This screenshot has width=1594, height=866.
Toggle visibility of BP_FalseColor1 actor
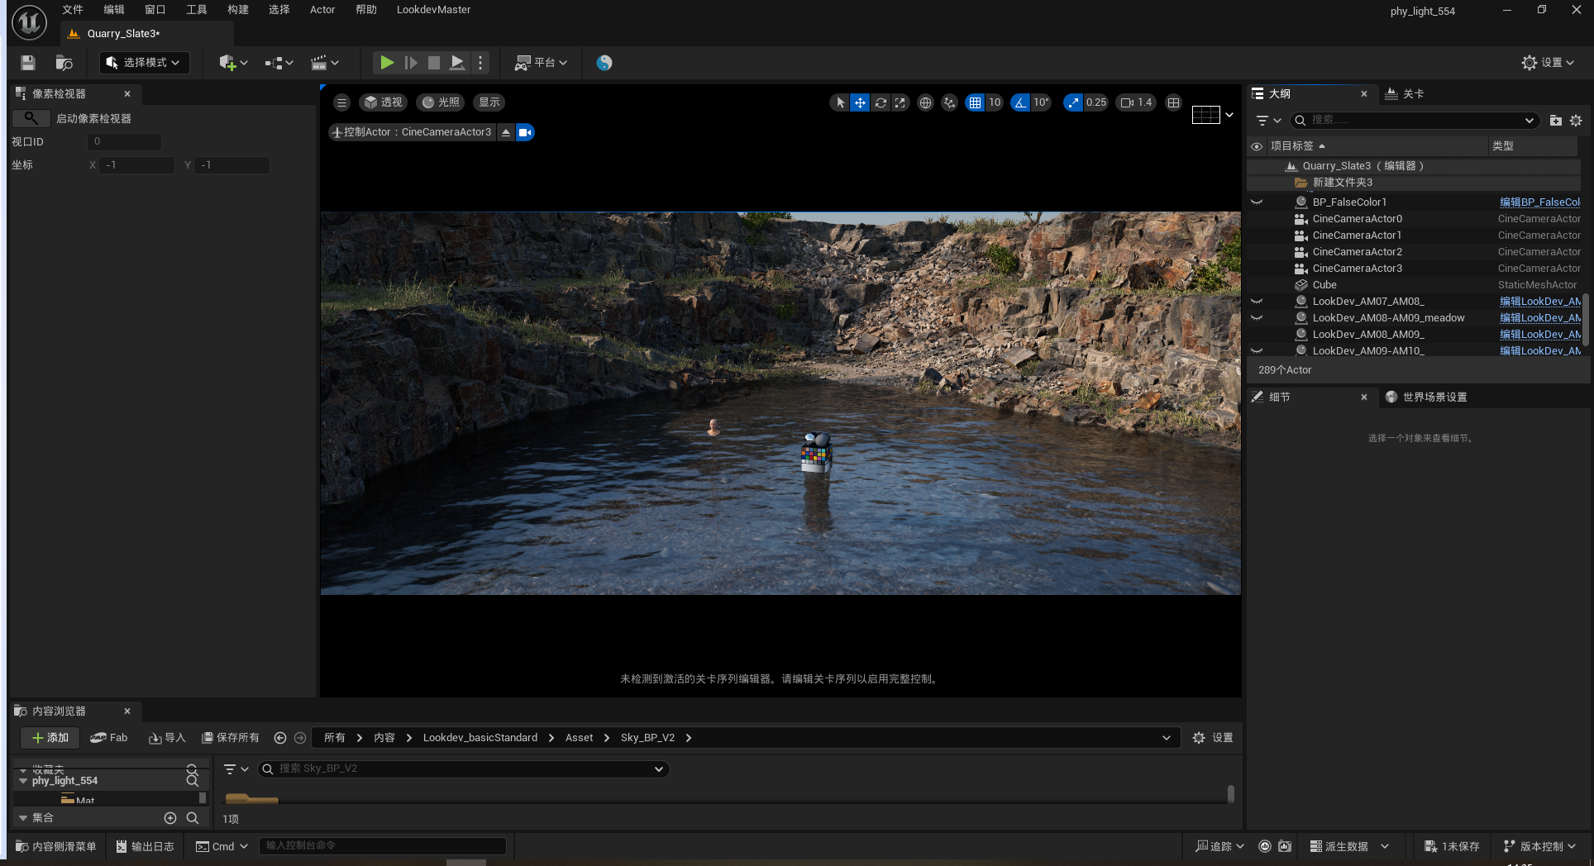[x=1257, y=202]
